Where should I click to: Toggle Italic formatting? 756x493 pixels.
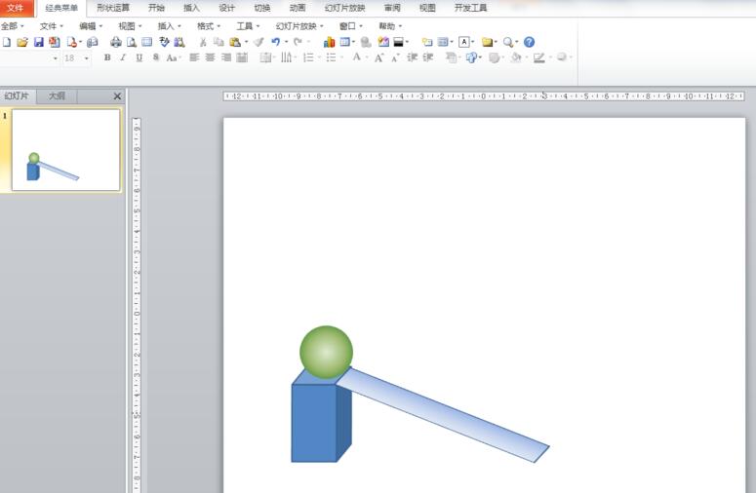coord(123,58)
